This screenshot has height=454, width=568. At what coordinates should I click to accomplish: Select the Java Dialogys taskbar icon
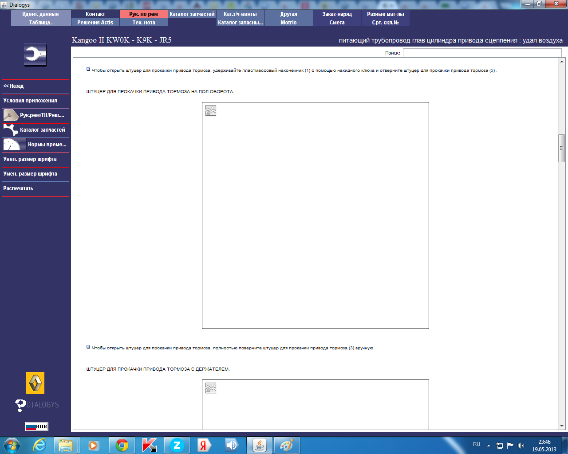tap(260, 445)
